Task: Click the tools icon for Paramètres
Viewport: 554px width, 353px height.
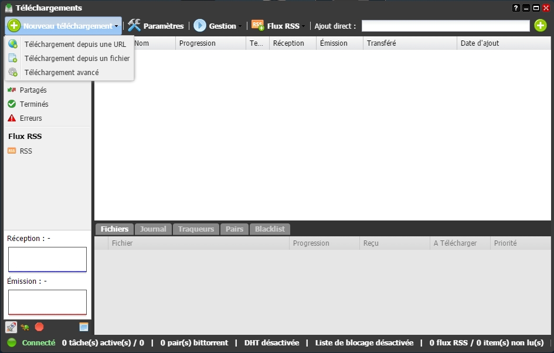Action: [x=134, y=25]
